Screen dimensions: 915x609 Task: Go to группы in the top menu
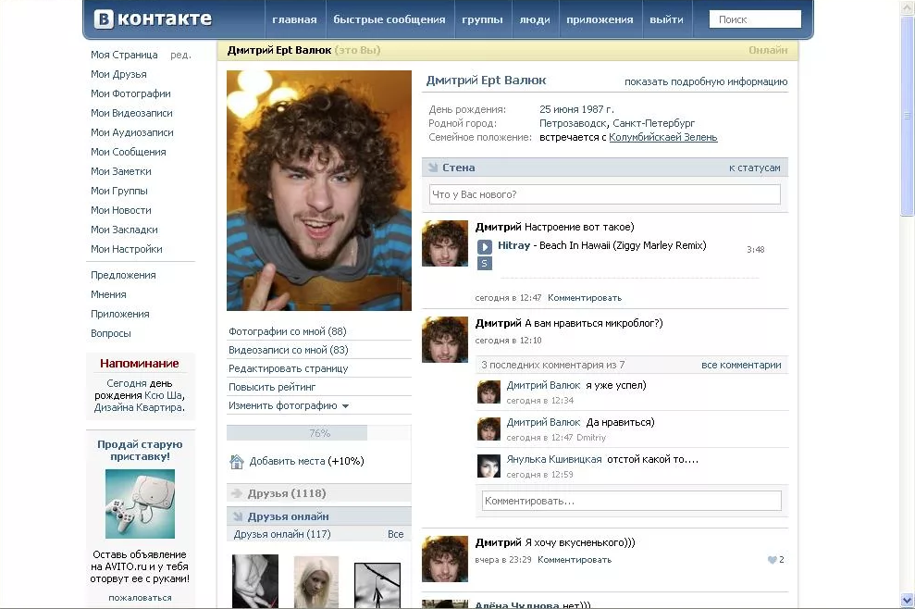(x=482, y=19)
